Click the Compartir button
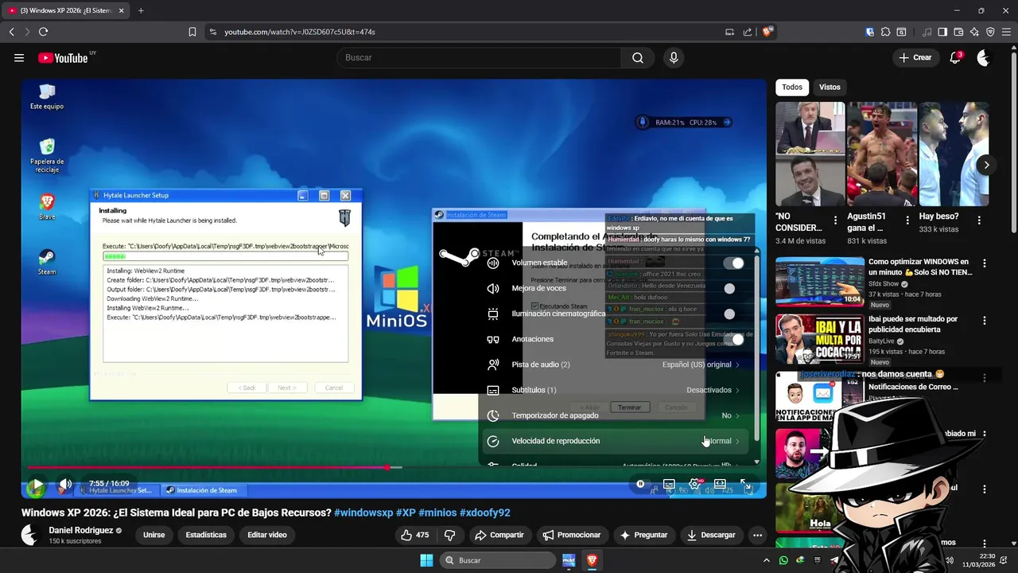Image resolution: width=1018 pixels, height=573 pixels. [499, 535]
